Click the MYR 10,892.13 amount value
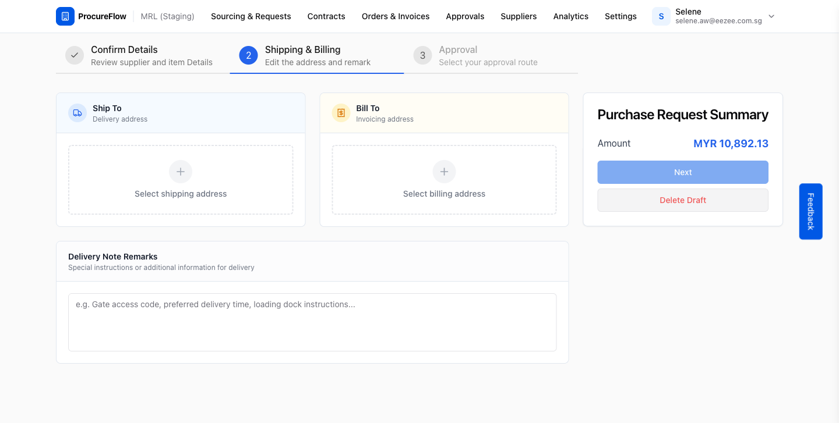The image size is (839, 423). (x=731, y=143)
